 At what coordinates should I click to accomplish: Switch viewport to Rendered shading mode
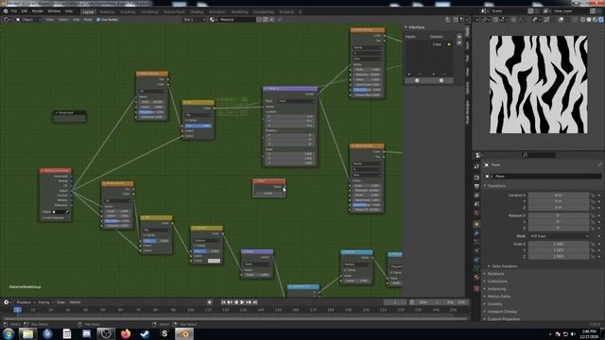point(601,19)
